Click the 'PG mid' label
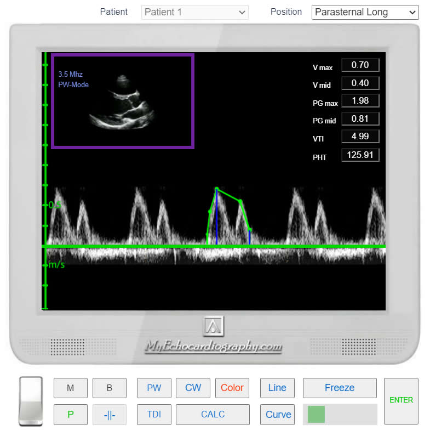This screenshot has height=430, width=430. coord(324,121)
